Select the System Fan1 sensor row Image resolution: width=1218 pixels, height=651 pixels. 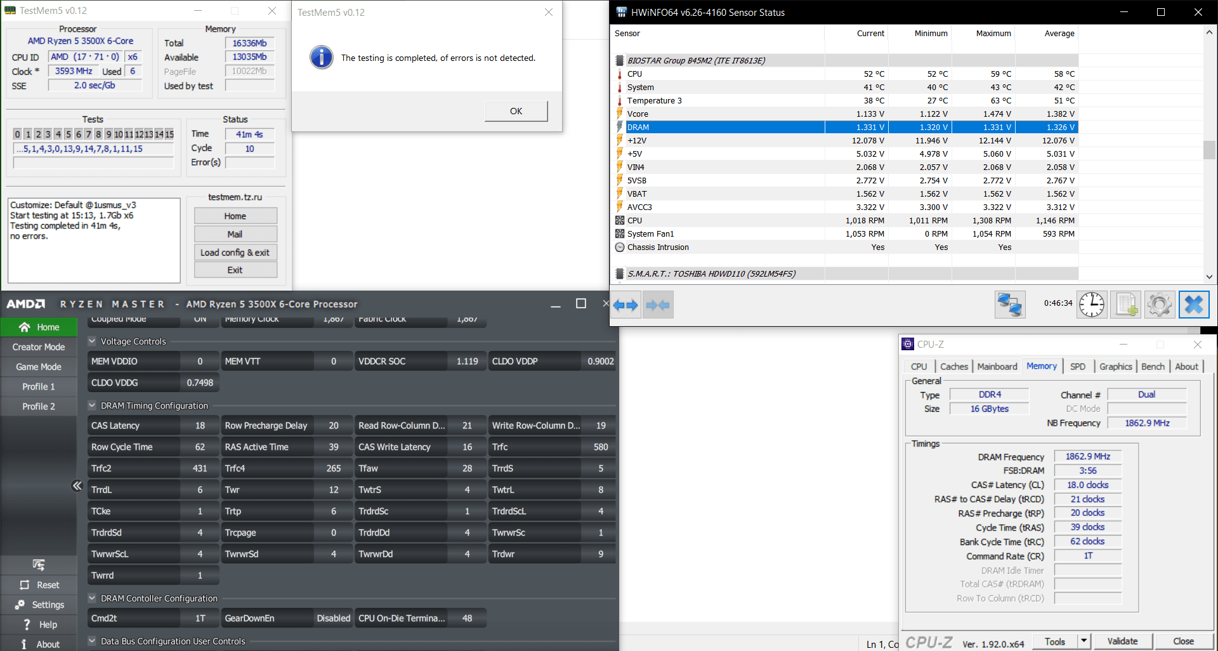coord(846,233)
